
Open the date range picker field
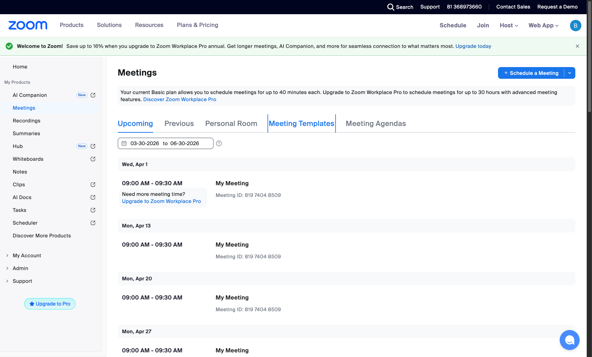point(166,143)
